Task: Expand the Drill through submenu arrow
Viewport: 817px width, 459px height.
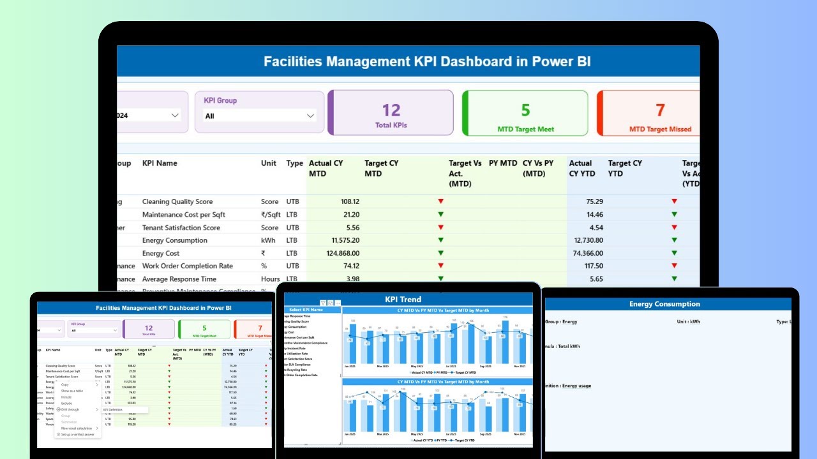Action: (x=97, y=409)
